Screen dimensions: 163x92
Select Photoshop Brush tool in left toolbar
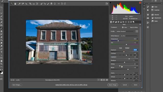(x=1, y=28)
